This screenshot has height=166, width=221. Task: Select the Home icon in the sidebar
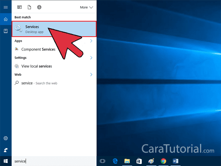click(6, 19)
